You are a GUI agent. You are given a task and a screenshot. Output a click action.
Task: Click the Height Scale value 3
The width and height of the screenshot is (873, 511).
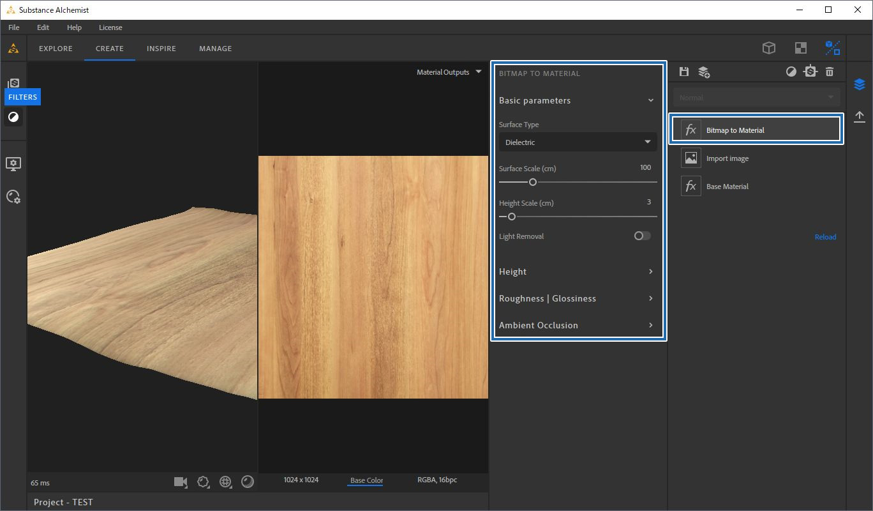[x=649, y=202]
